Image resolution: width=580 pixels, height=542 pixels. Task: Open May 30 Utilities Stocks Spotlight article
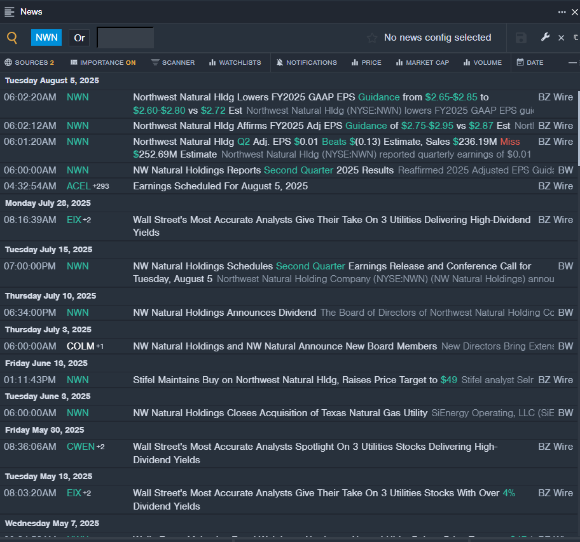point(315,453)
